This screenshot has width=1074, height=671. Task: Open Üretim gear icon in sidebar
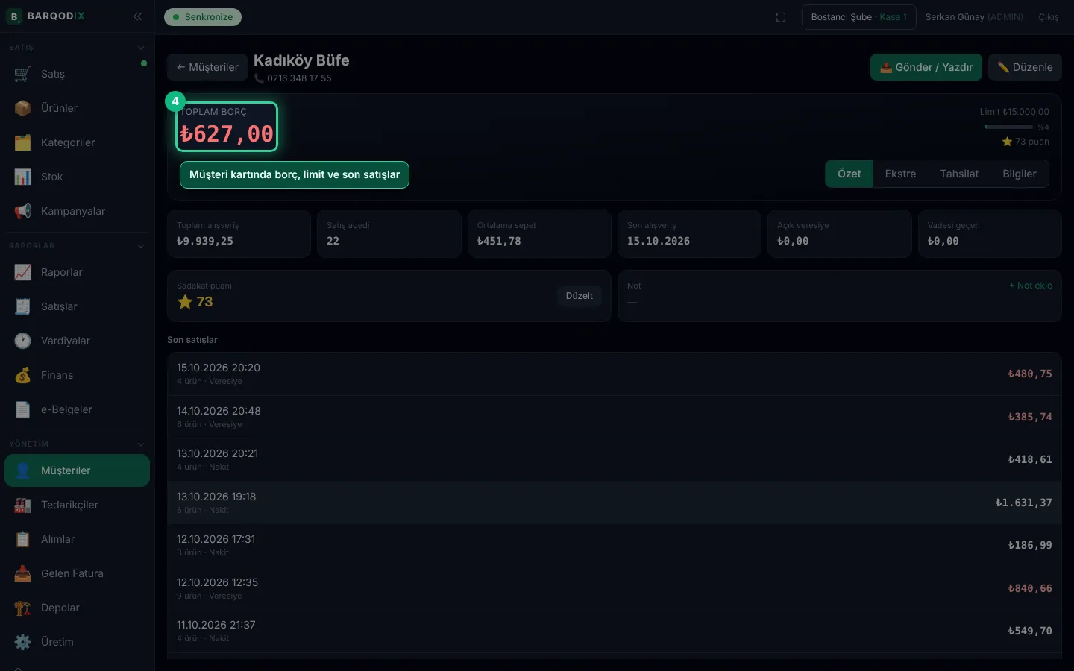pyautogui.click(x=22, y=642)
